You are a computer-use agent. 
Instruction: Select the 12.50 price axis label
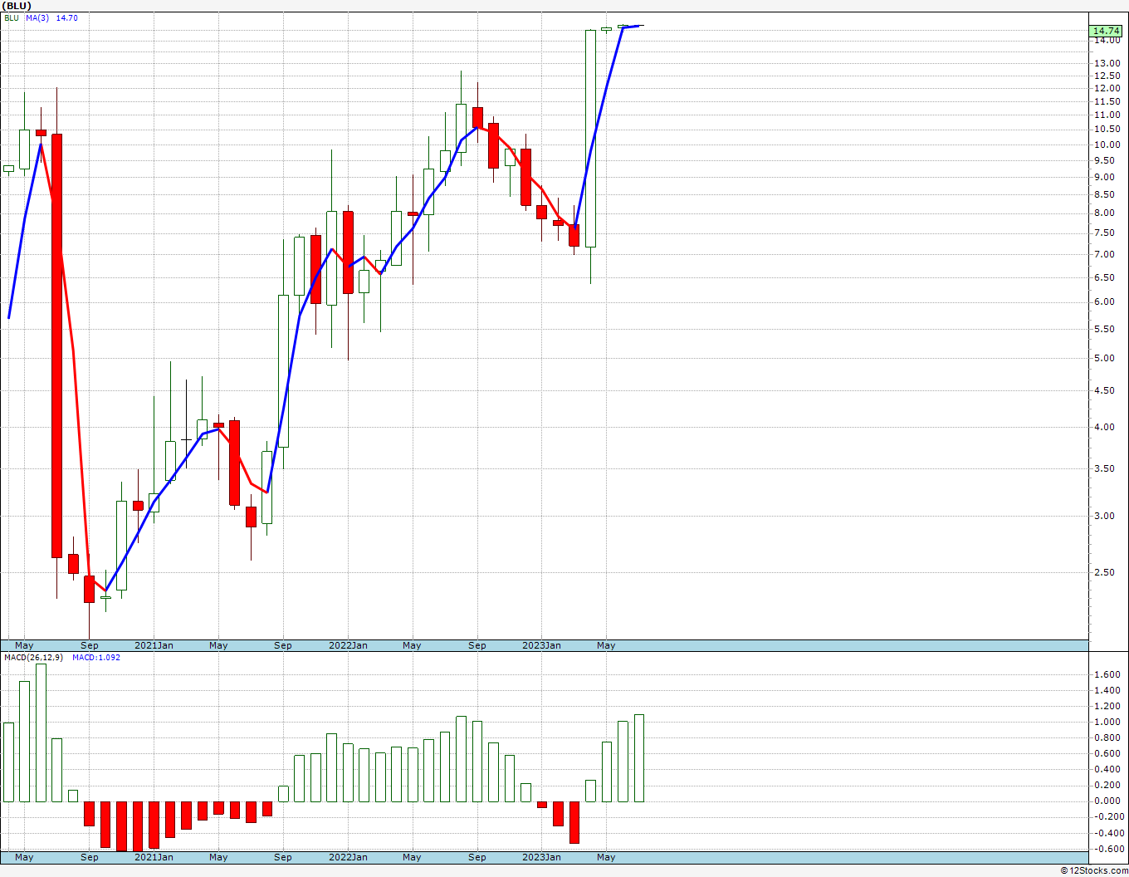pos(1107,76)
